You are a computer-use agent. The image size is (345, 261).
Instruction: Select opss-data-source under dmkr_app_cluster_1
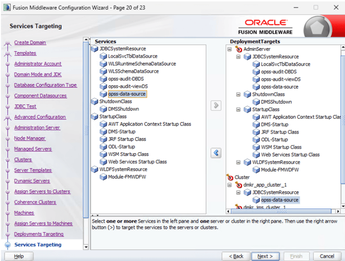(280, 200)
